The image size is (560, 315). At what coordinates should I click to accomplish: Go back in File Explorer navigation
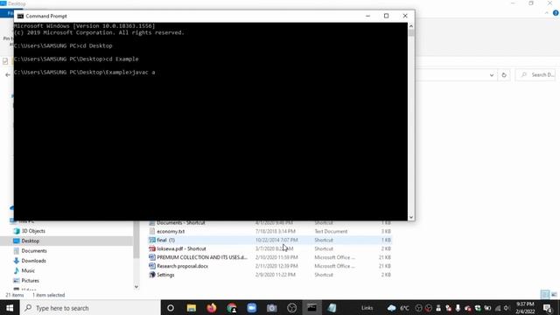tap(8, 74)
